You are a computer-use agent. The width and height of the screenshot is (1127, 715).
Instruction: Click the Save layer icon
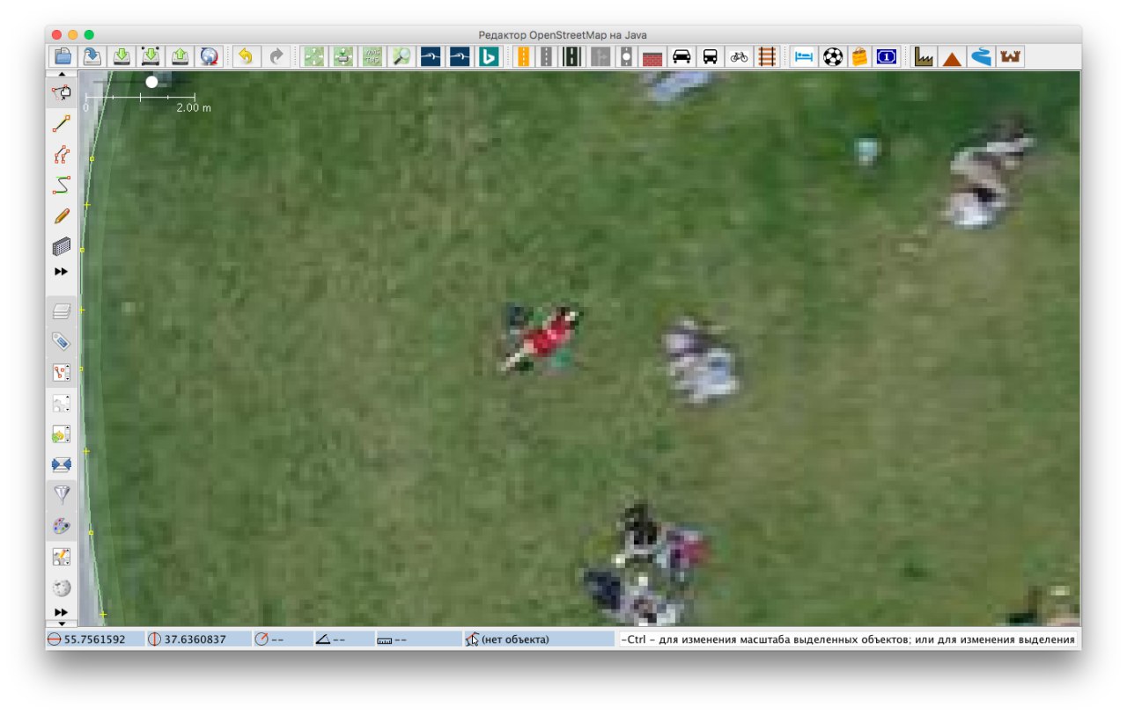pyautogui.click(x=92, y=56)
